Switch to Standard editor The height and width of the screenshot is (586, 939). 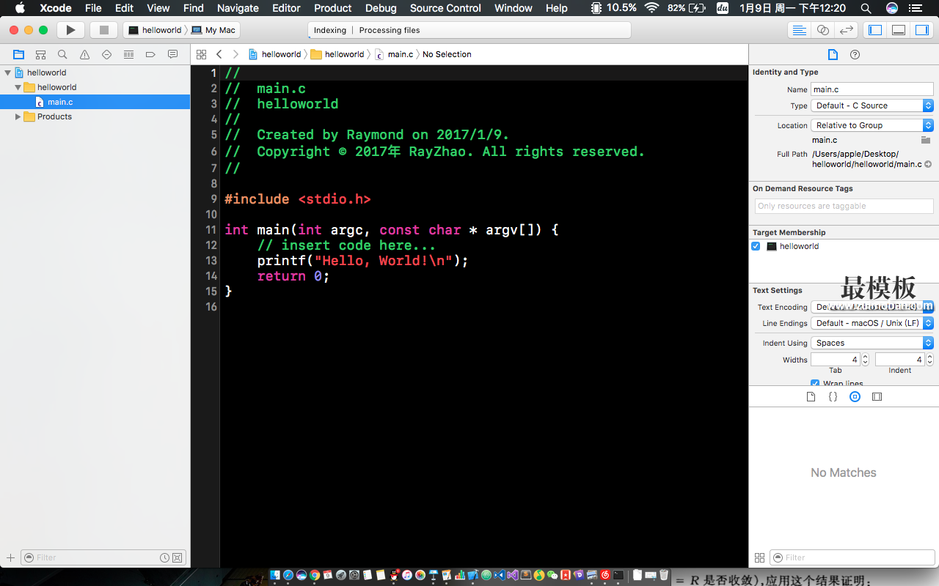pos(800,30)
